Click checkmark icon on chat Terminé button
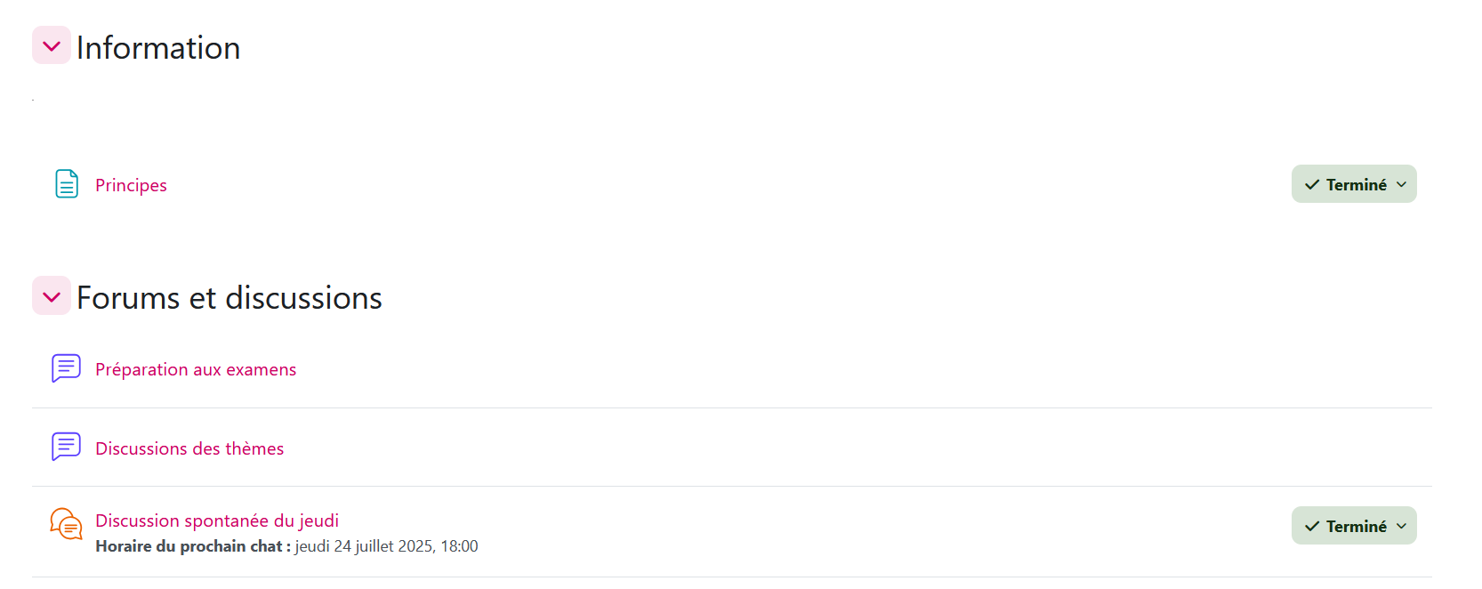 click(1311, 526)
